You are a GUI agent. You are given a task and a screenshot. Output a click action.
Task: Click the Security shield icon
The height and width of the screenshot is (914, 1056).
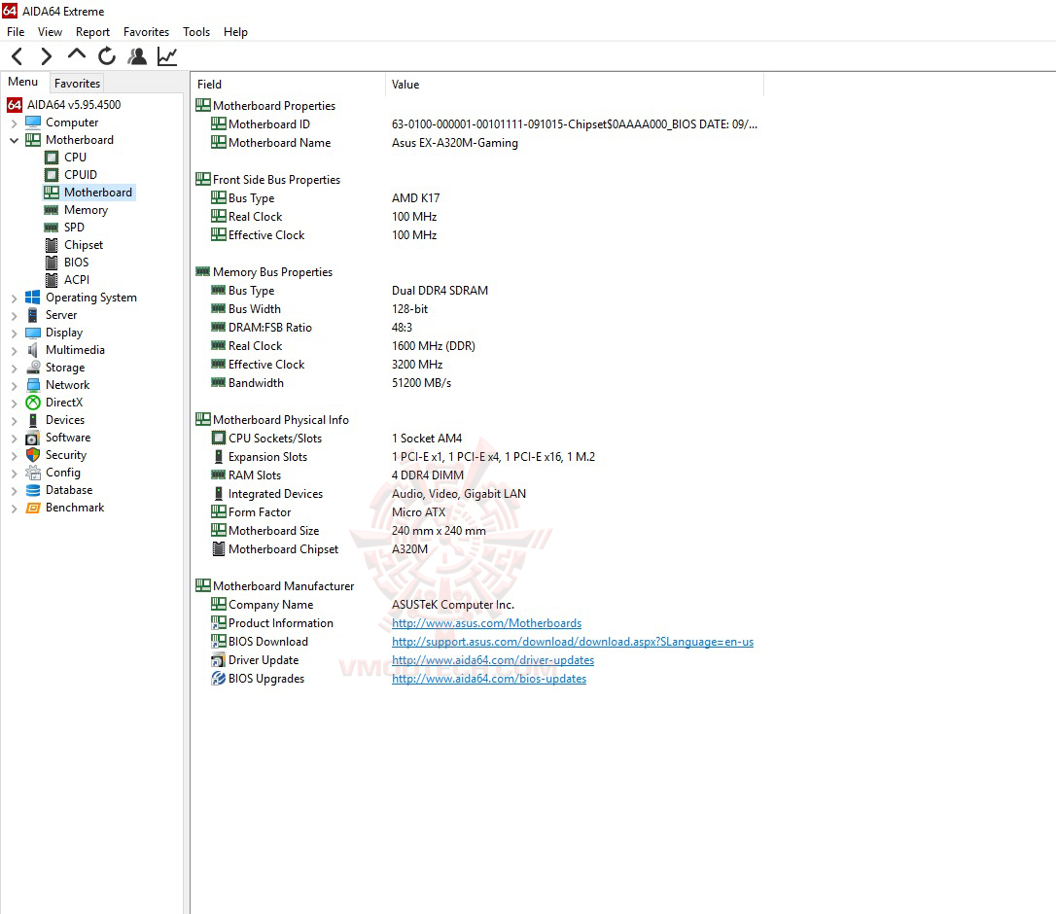(33, 455)
